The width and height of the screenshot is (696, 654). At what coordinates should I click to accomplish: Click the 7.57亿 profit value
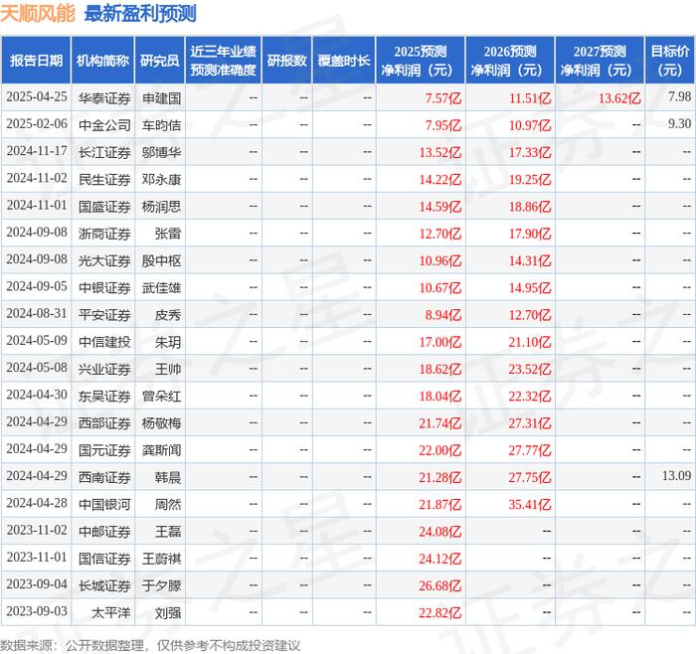click(443, 98)
